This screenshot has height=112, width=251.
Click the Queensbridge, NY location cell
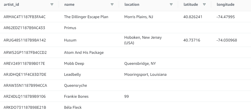[140, 63]
